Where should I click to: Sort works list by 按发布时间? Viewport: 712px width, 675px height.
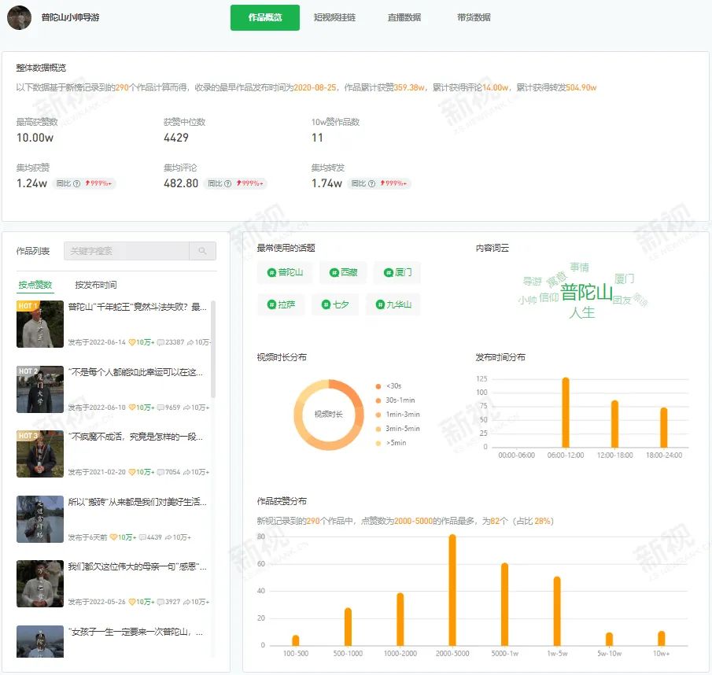coord(96,285)
